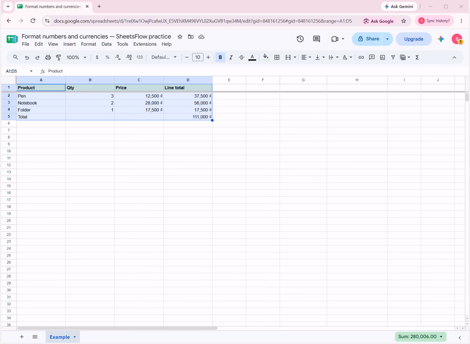Create a filter with funnel icon
The width and height of the screenshot is (470, 344).
[x=393, y=57]
